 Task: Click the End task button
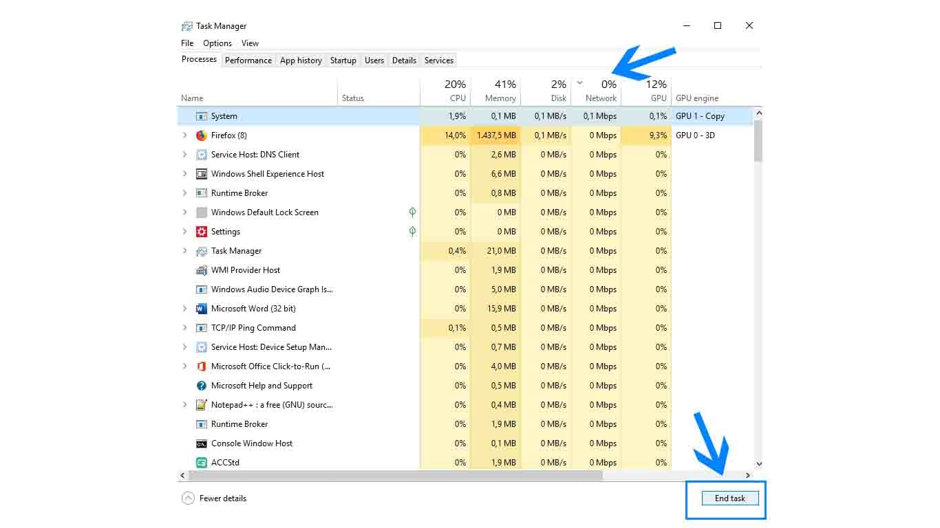730,498
